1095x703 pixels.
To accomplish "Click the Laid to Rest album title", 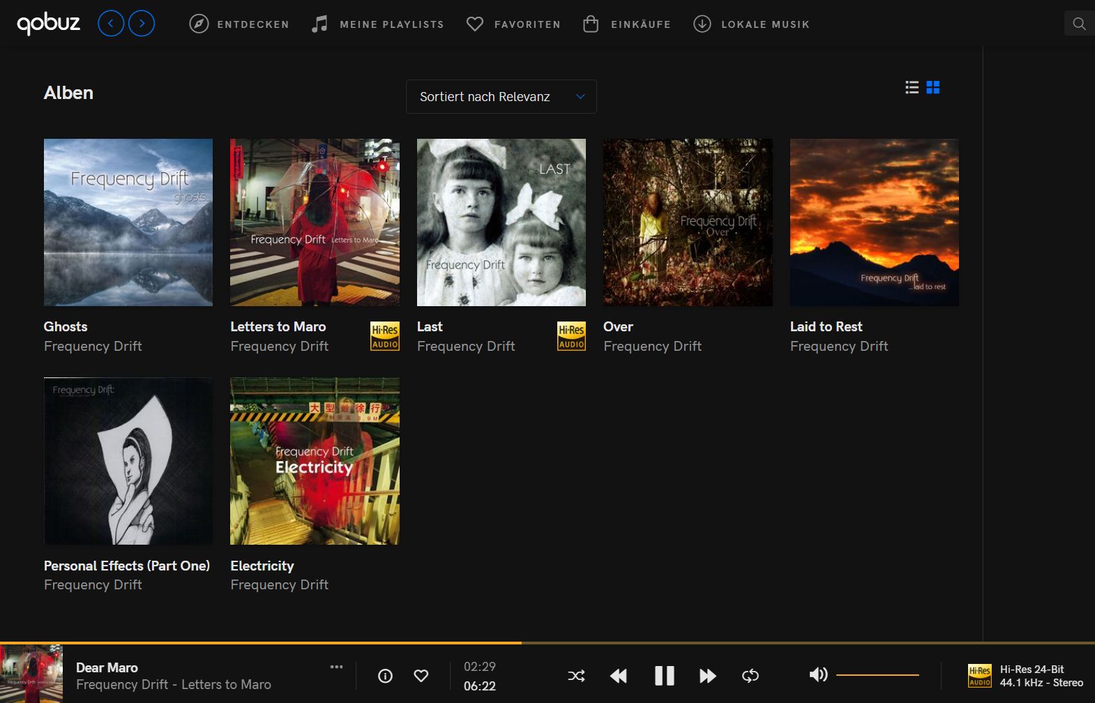I will (x=826, y=326).
